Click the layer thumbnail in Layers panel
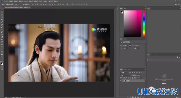The width and height of the screenshot is (181, 98). 124,81
